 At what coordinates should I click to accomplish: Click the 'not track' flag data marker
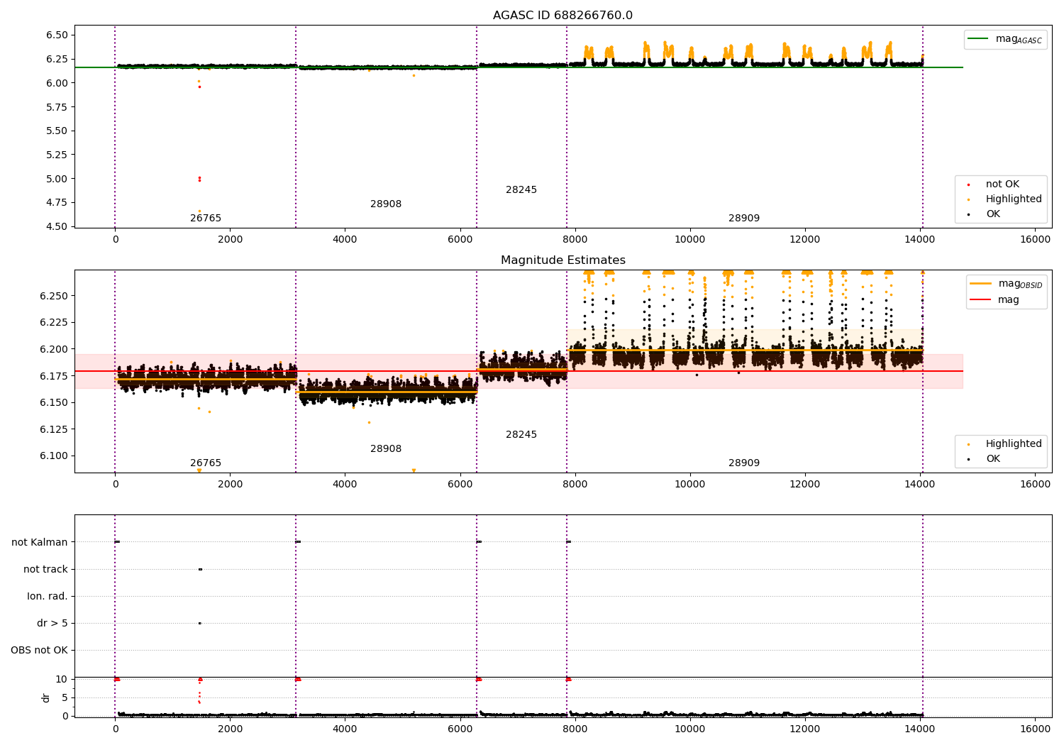[x=200, y=569]
